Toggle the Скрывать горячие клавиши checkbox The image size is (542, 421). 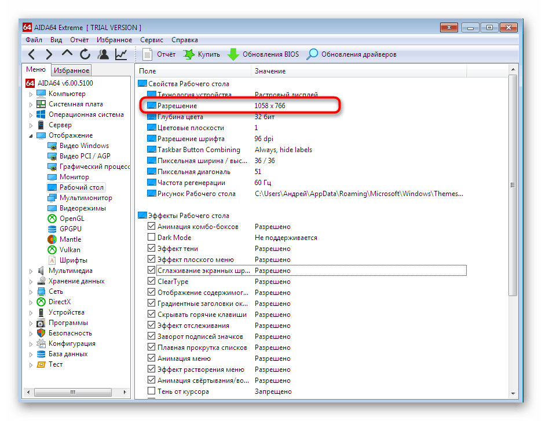tap(151, 314)
